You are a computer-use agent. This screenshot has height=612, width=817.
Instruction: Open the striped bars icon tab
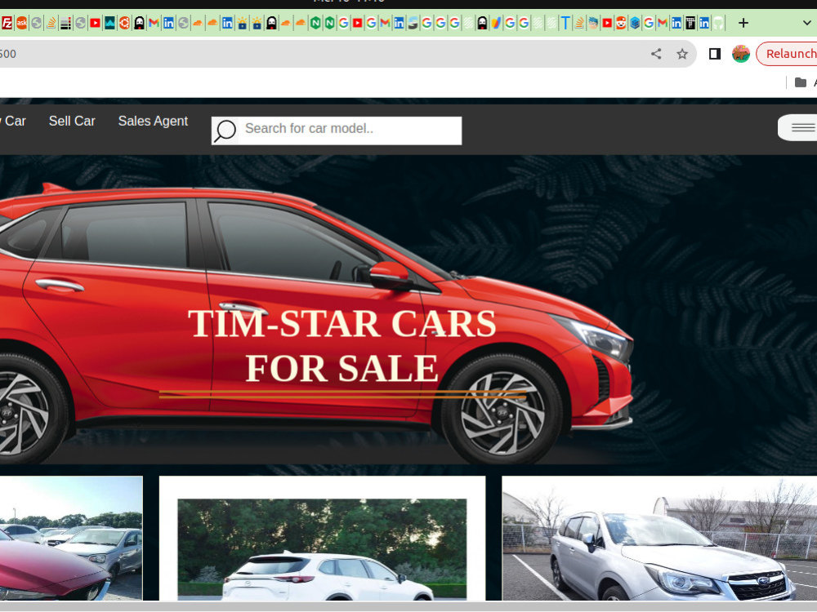click(65, 23)
